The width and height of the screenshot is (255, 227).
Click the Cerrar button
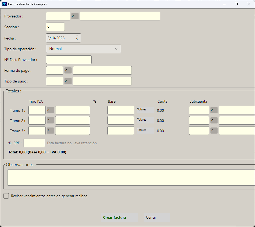157,217
